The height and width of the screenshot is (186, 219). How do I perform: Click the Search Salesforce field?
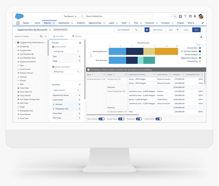click(116, 16)
